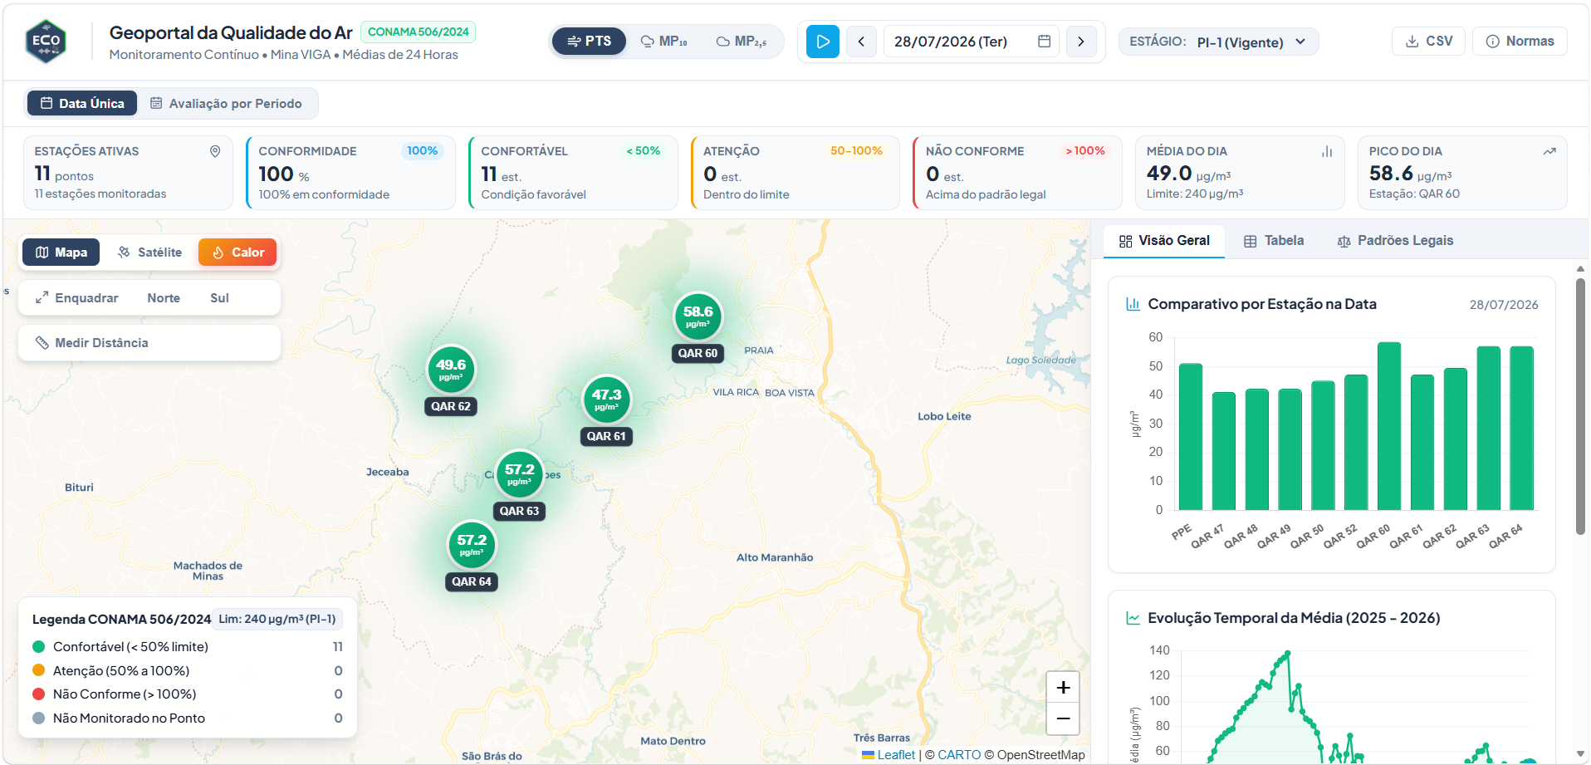Click trend arrow icon in Pico do Dia card
This screenshot has width=1591, height=765.
[x=1549, y=151]
